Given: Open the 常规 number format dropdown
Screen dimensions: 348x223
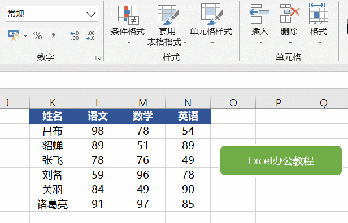Looking at the screenshot, I should tap(91, 14).
